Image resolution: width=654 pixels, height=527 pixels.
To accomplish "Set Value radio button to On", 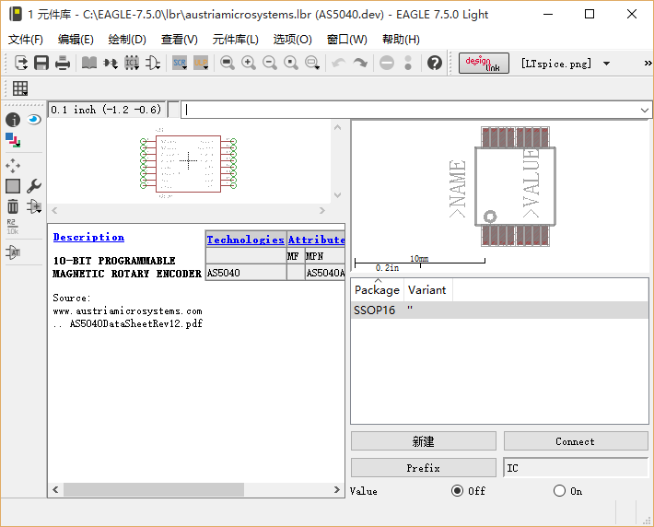I will pyautogui.click(x=559, y=491).
